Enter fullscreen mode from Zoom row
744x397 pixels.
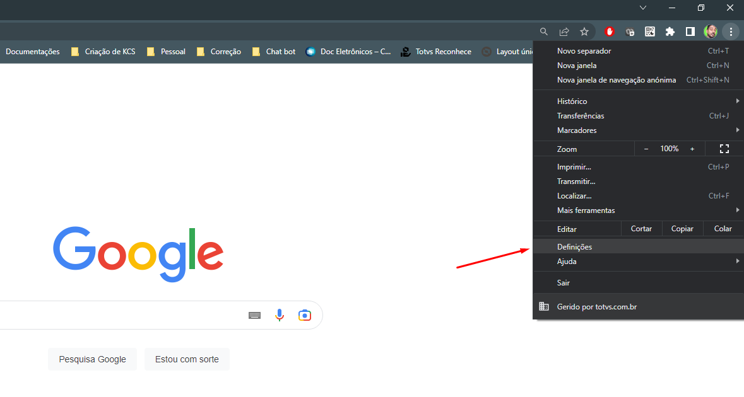(x=724, y=149)
